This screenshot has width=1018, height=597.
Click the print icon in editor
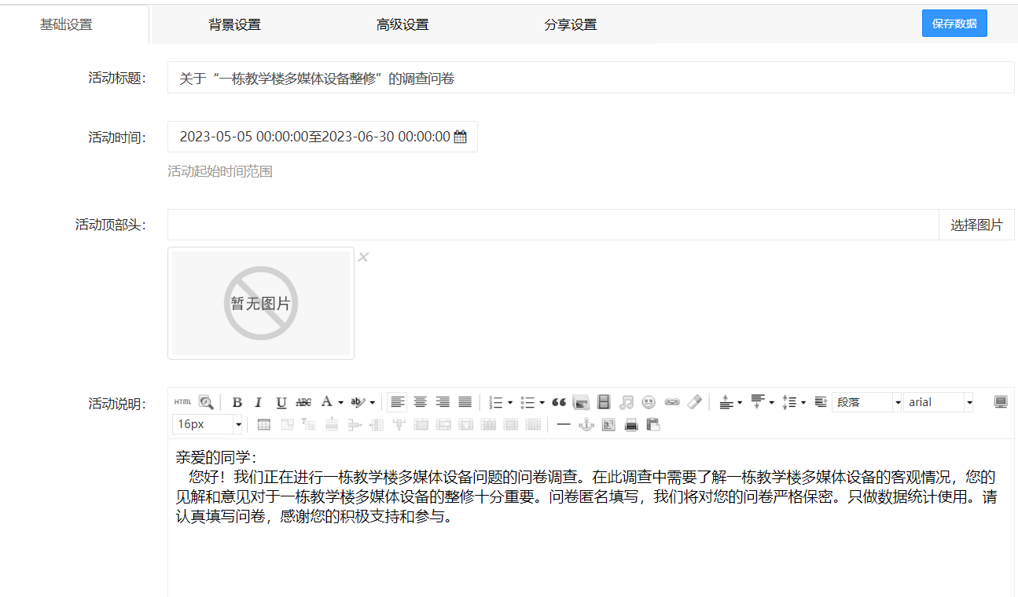[x=630, y=425]
